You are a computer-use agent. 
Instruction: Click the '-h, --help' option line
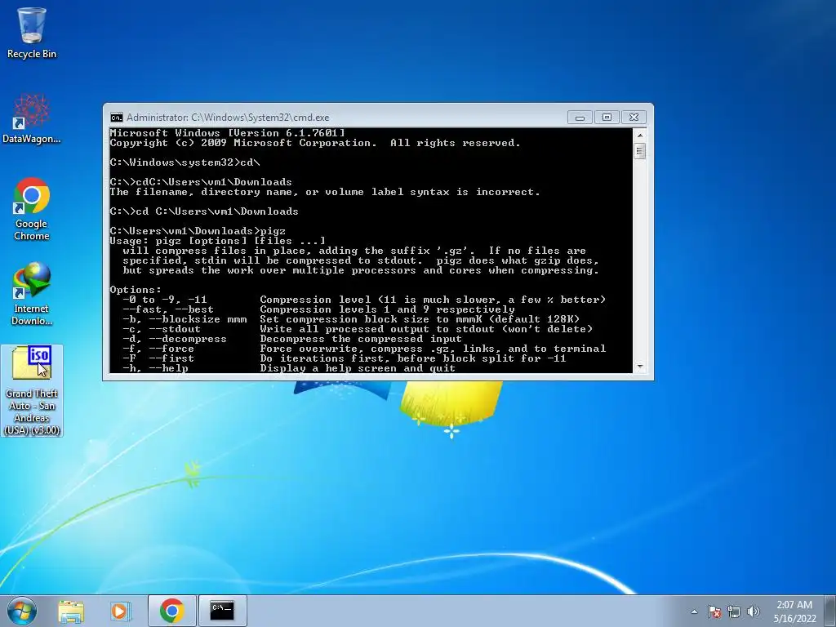[289, 368]
